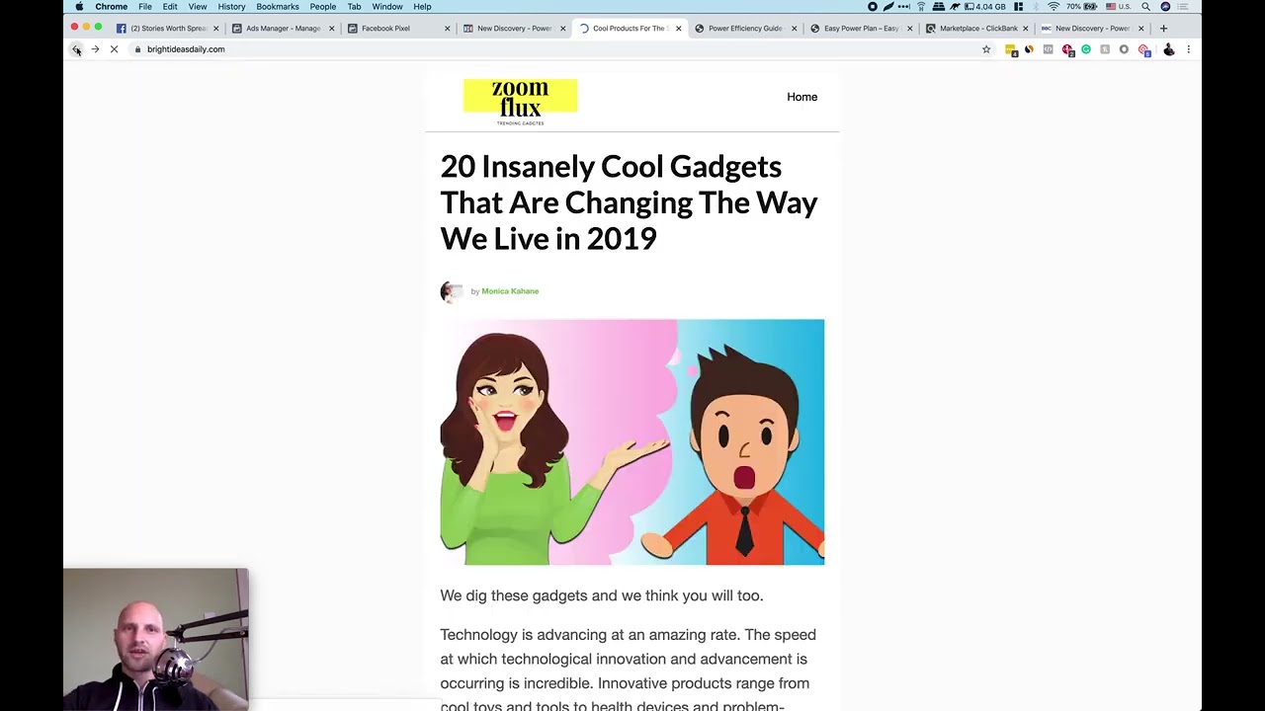Bookmark this page with the star icon
This screenshot has width=1265, height=711.
pos(986,49)
